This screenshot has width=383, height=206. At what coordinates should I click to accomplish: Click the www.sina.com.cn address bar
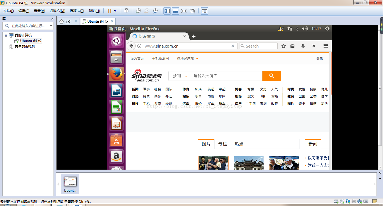coord(186,46)
